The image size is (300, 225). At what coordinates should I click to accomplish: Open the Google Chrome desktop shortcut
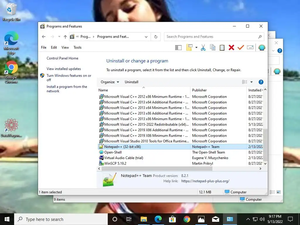[11, 72]
